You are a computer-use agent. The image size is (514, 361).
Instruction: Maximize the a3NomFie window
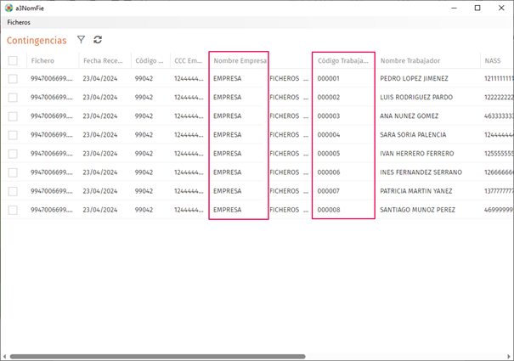(477, 8)
